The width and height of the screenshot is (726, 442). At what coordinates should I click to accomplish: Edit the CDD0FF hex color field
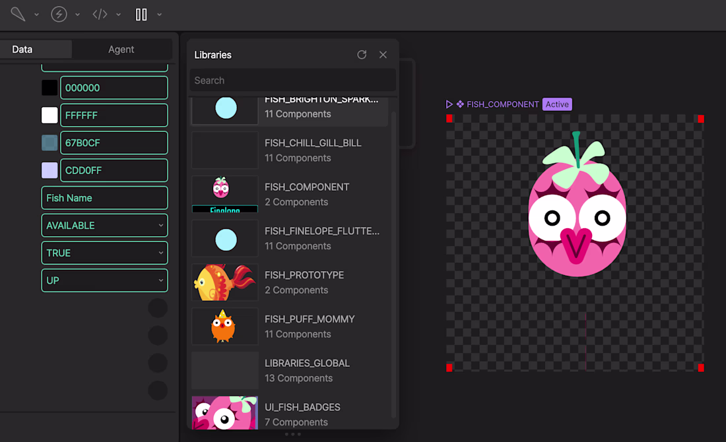pyautogui.click(x=114, y=170)
